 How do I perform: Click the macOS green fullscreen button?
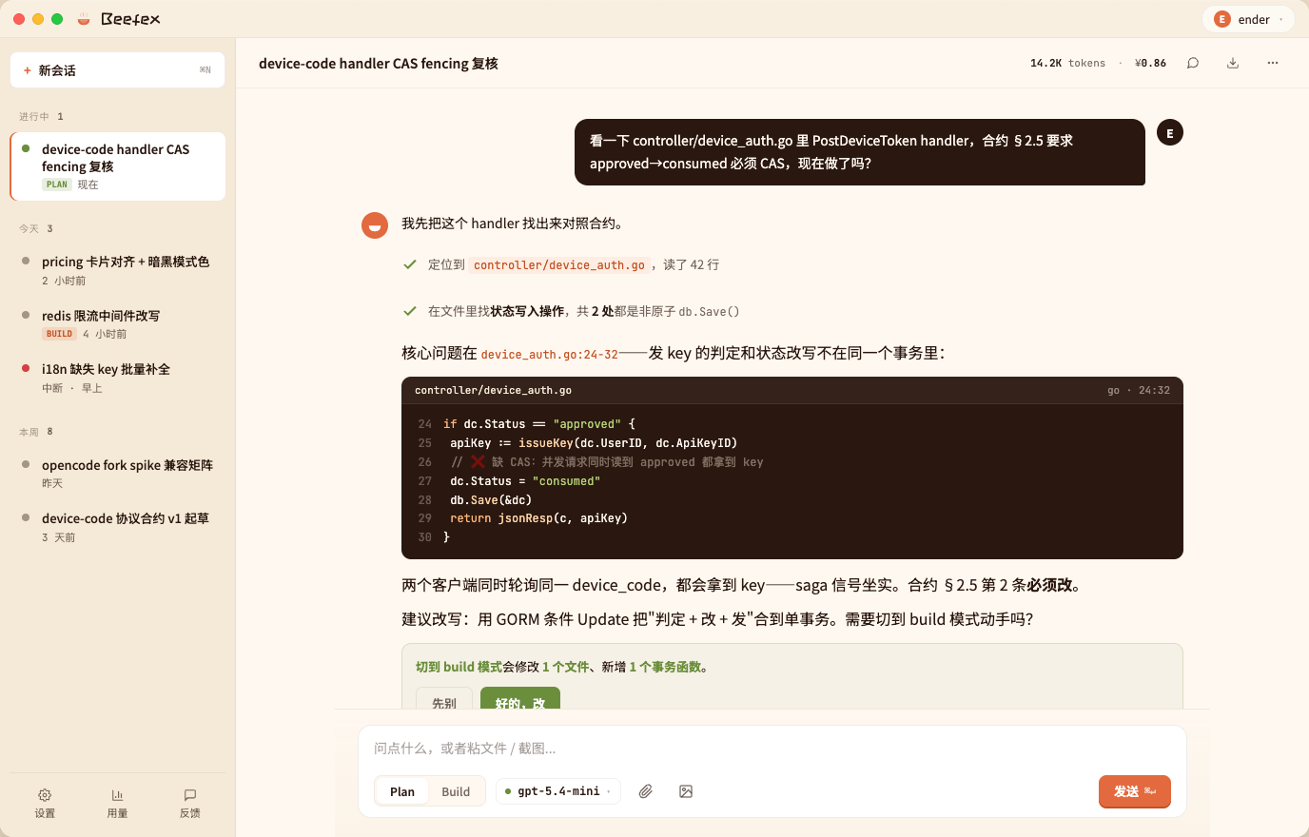point(57,19)
